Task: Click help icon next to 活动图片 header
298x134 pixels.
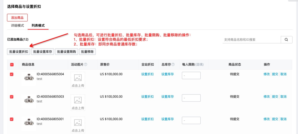Action: 86,65
